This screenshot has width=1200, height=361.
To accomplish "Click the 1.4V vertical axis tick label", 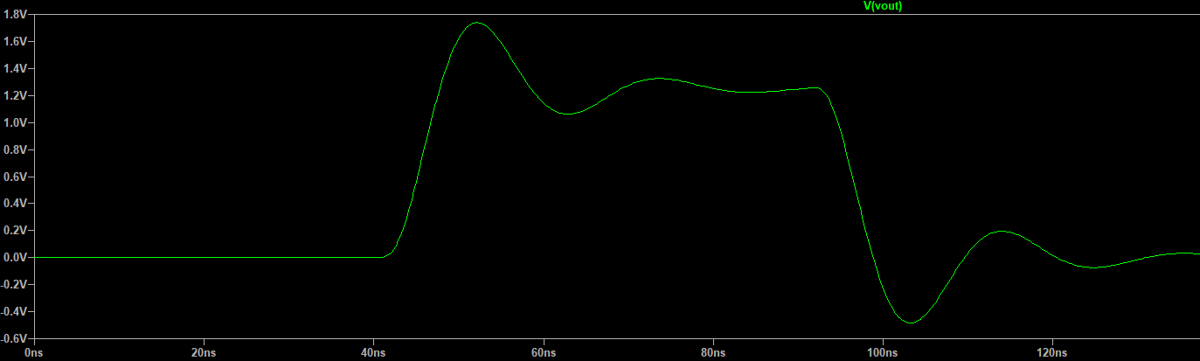I will [x=17, y=68].
